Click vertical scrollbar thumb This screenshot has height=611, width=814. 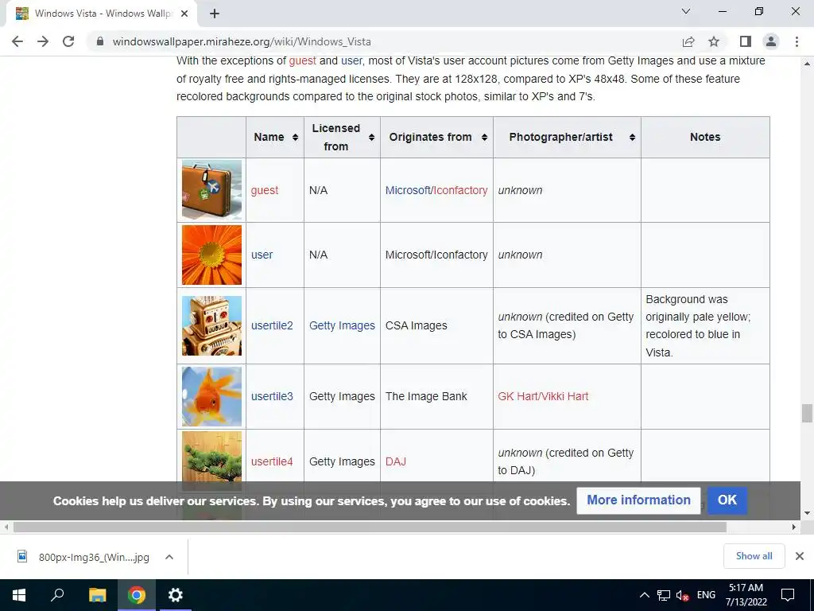pos(807,414)
